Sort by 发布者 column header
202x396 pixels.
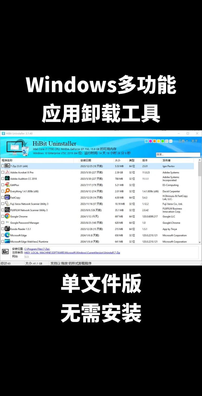pos(178,160)
